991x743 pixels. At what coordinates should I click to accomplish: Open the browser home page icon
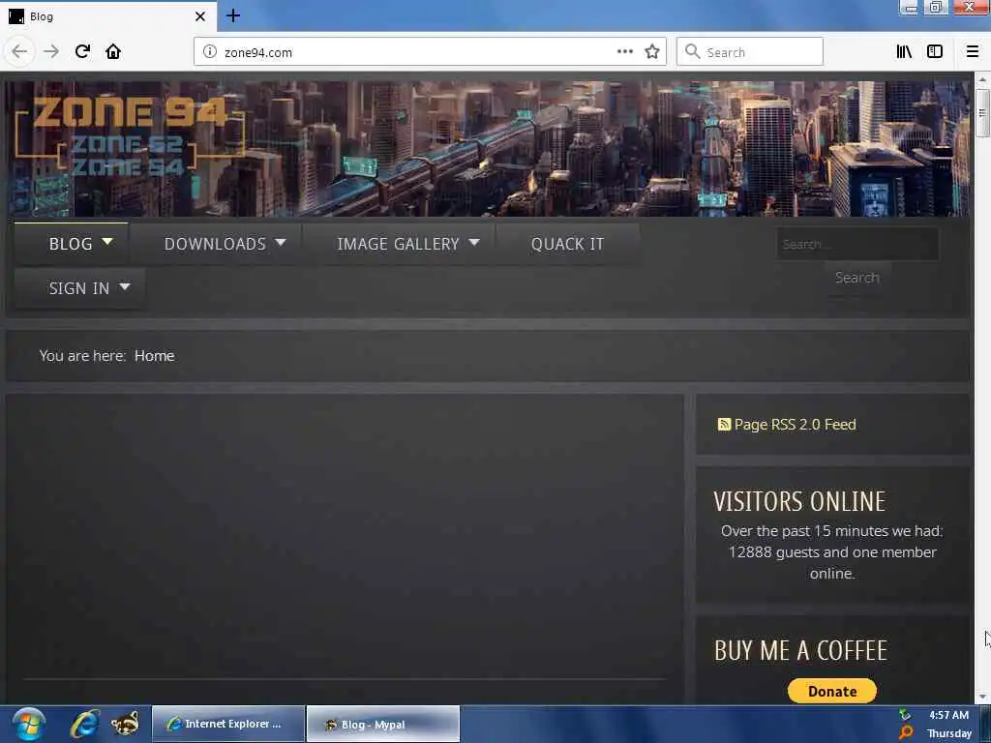pyautogui.click(x=113, y=51)
